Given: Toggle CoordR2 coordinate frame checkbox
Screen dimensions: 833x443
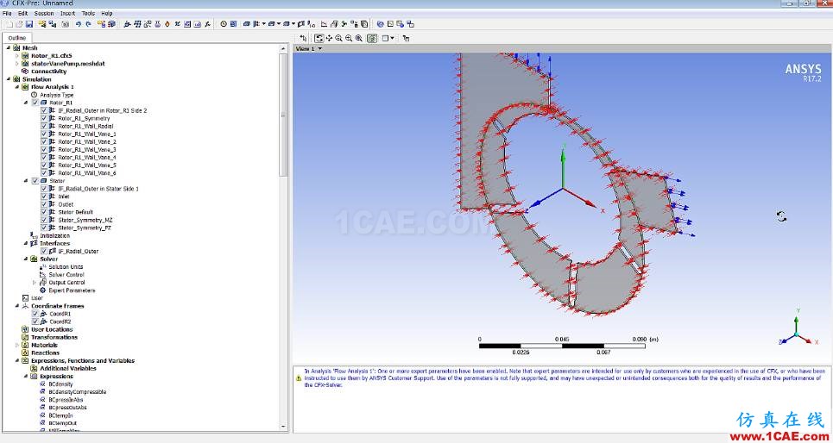Looking at the screenshot, I should [35, 321].
